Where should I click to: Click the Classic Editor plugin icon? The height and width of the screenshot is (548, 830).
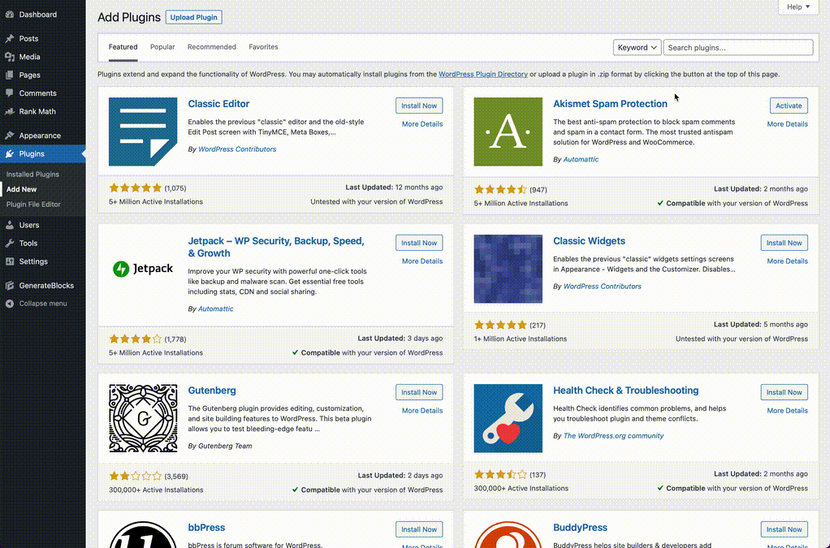(143, 132)
